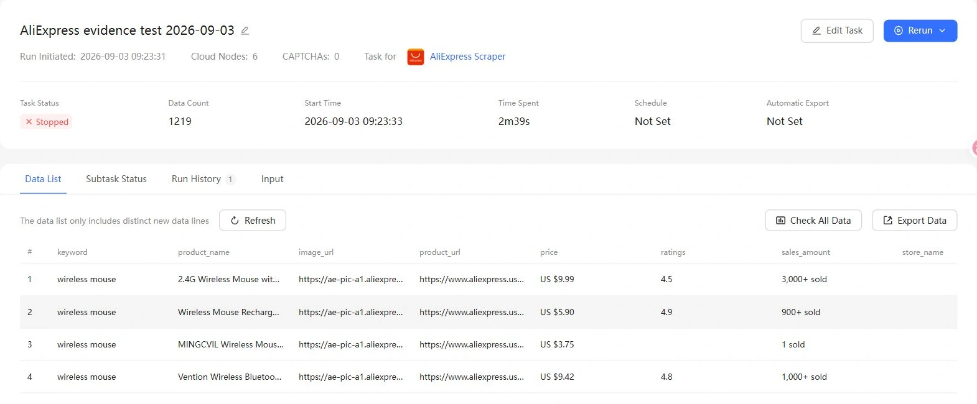
Task: Click the product_url column header
Action: coord(440,252)
